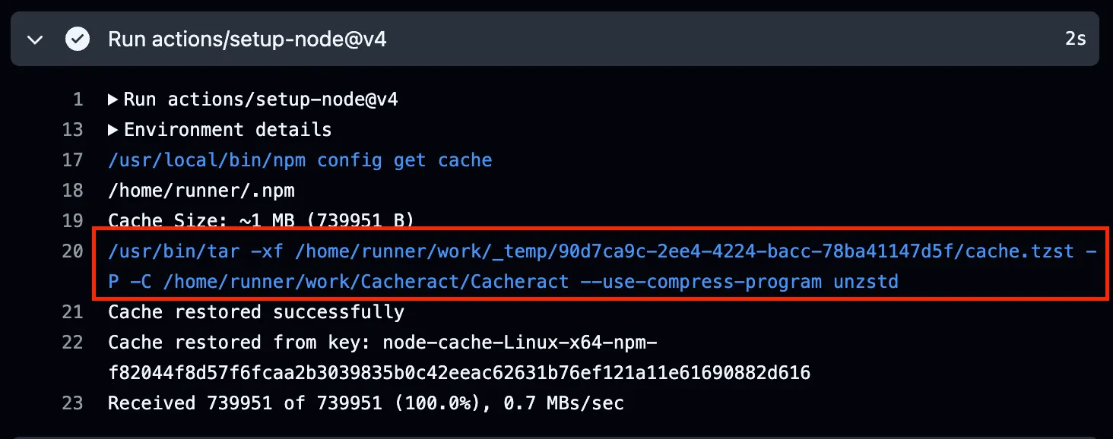Click the 'npm config get cache' command line
This screenshot has height=439, width=1113.
pyautogui.click(x=300, y=160)
